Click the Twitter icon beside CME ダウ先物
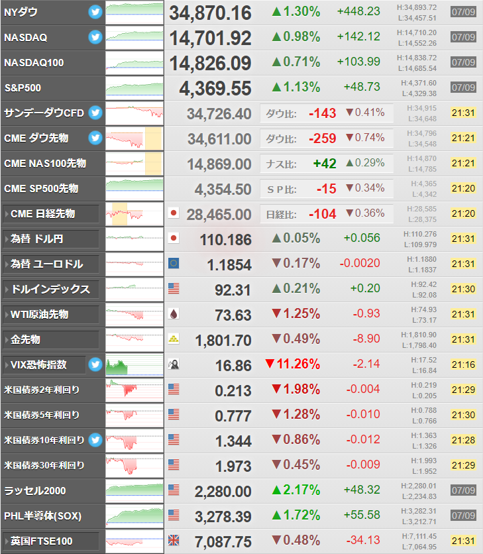483x554 pixels. pos(95,138)
